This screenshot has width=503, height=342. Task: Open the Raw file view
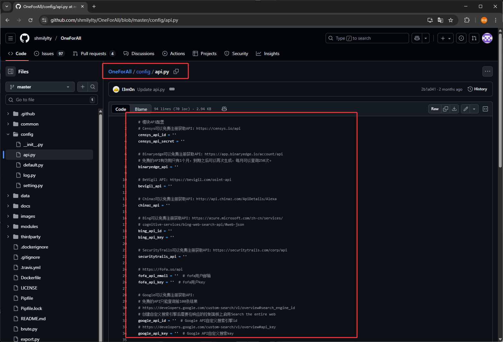[435, 109]
